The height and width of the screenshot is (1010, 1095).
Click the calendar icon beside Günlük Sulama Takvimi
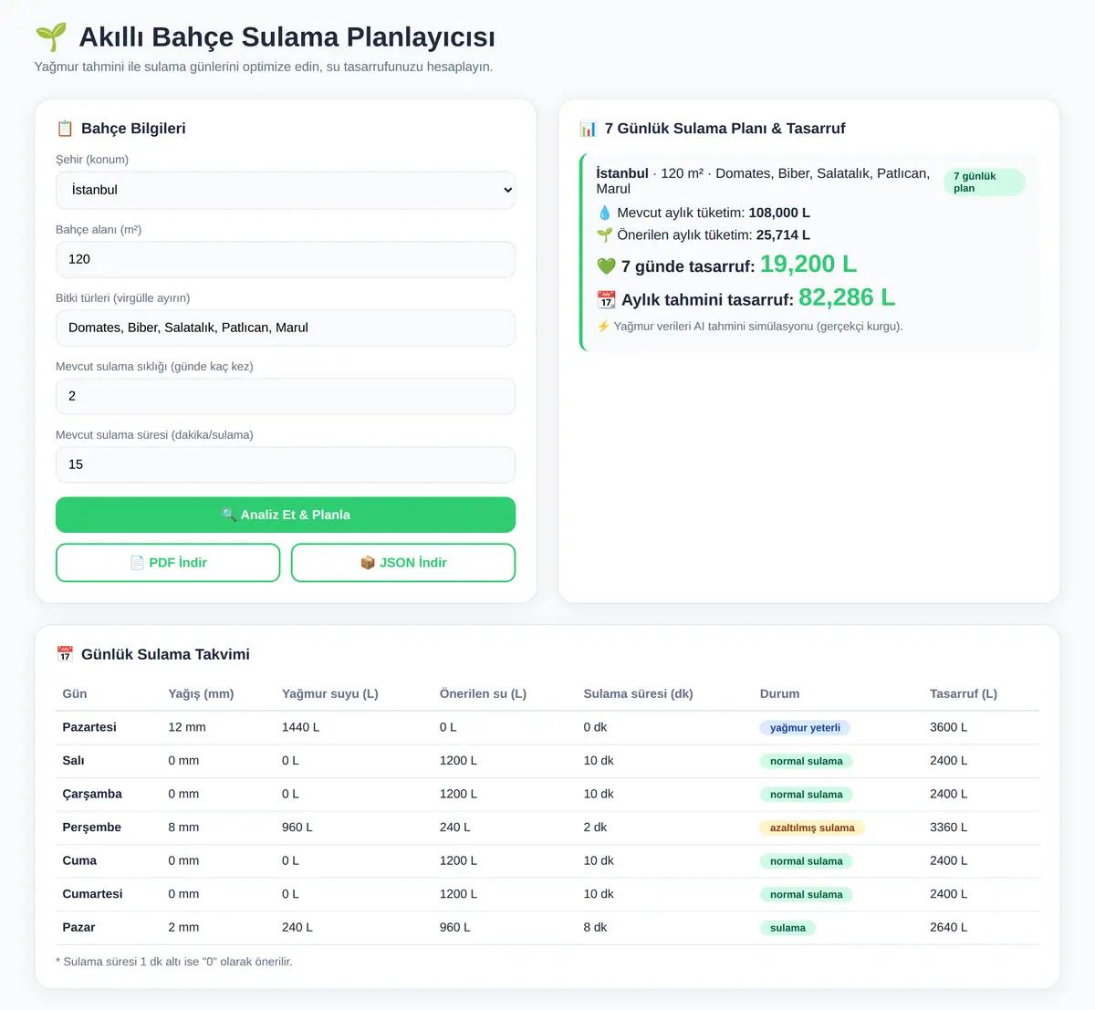[x=65, y=654]
